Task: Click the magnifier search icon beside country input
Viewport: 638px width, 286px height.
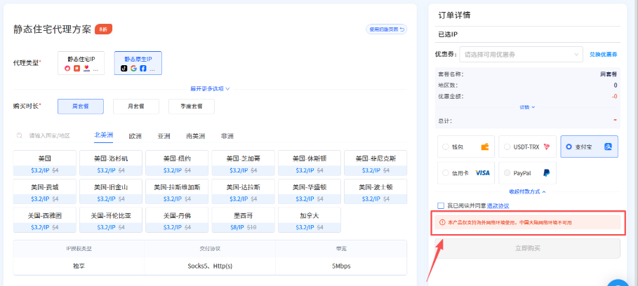Action: click(19, 136)
